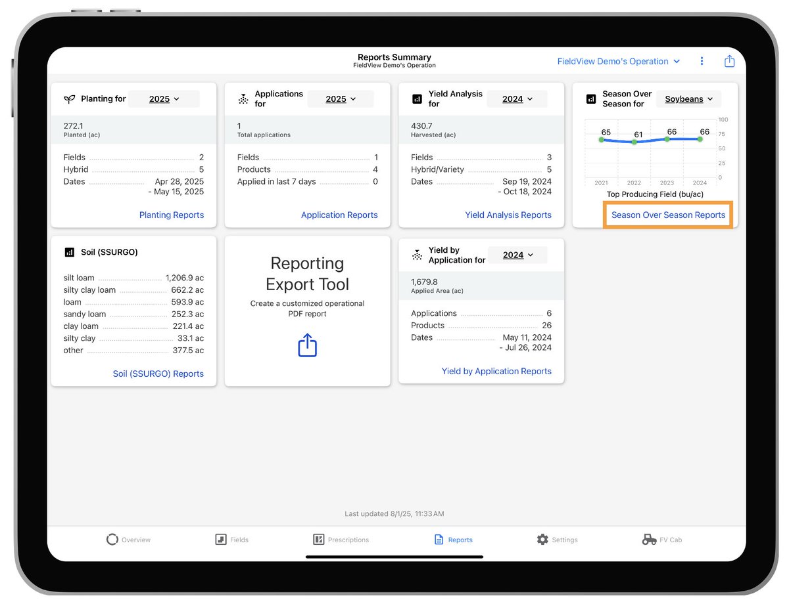Viewport: 789px width, 604px height.
Task: Open the Applications year 2025 dropdown
Action: [x=341, y=99]
